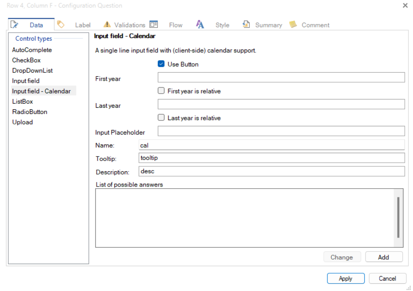Image resolution: width=413 pixels, height=291 pixels.
Task: Uncheck the Use Button checkbox
Action: pyautogui.click(x=161, y=64)
